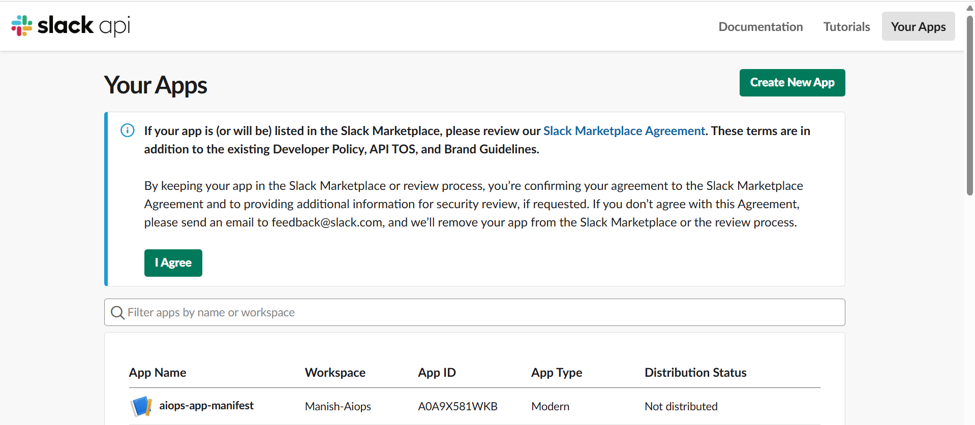Click the Your Apps page heading
975x425 pixels.
tap(156, 85)
